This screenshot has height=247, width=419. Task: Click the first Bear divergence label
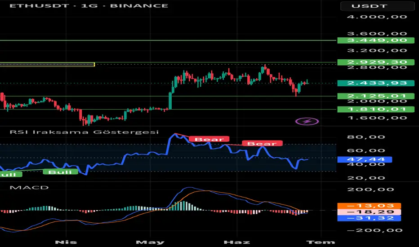pos(209,139)
